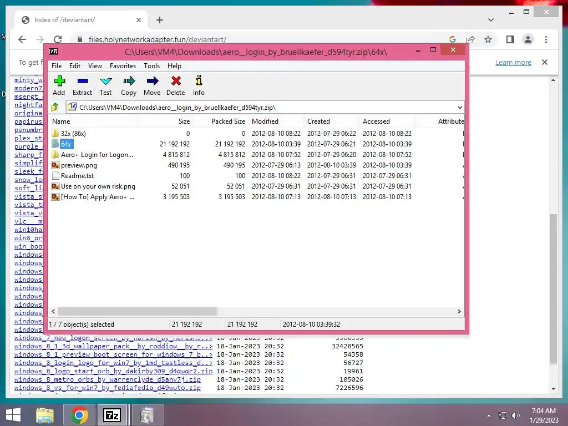Select the 64x folder icon
Screen dimensions: 568x426
click(55, 144)
